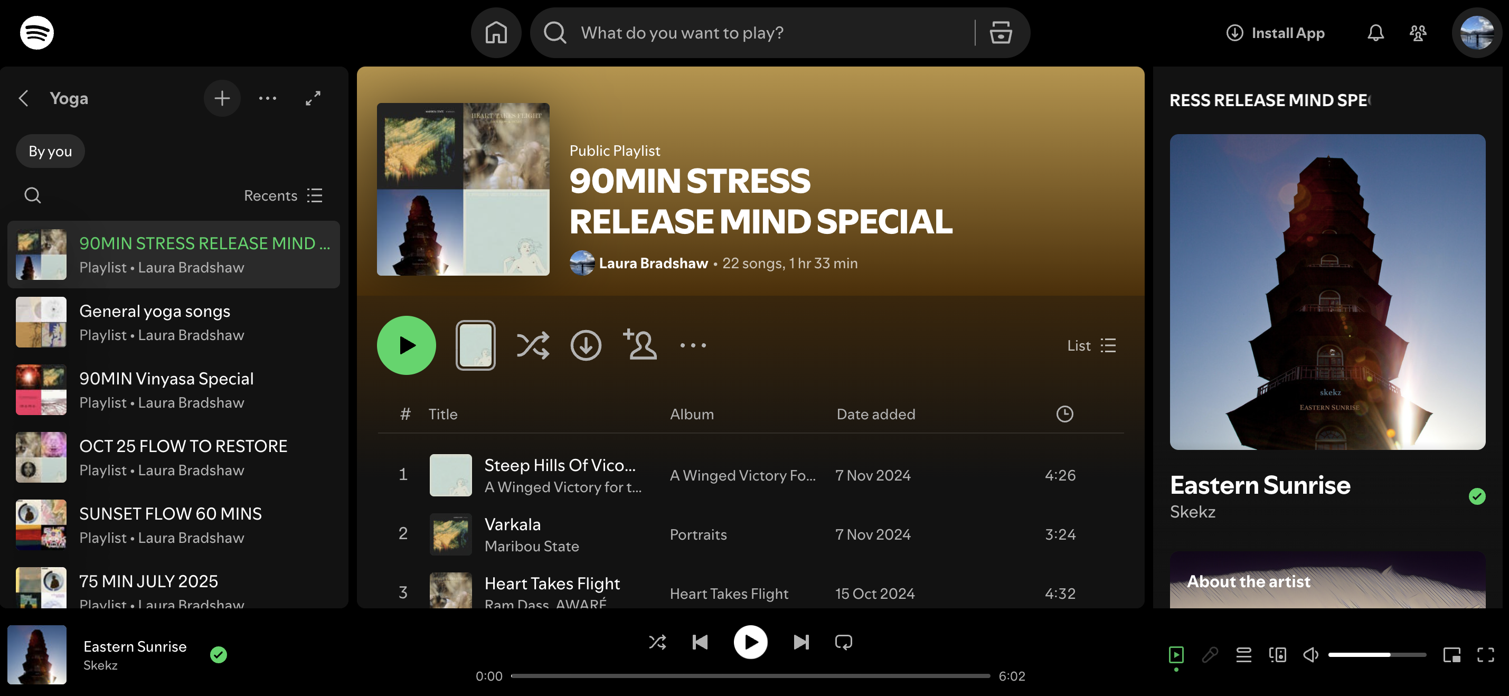Adjust the volume slider
The width and height of the screenshot is (1509, 696).
(1376, 654)
